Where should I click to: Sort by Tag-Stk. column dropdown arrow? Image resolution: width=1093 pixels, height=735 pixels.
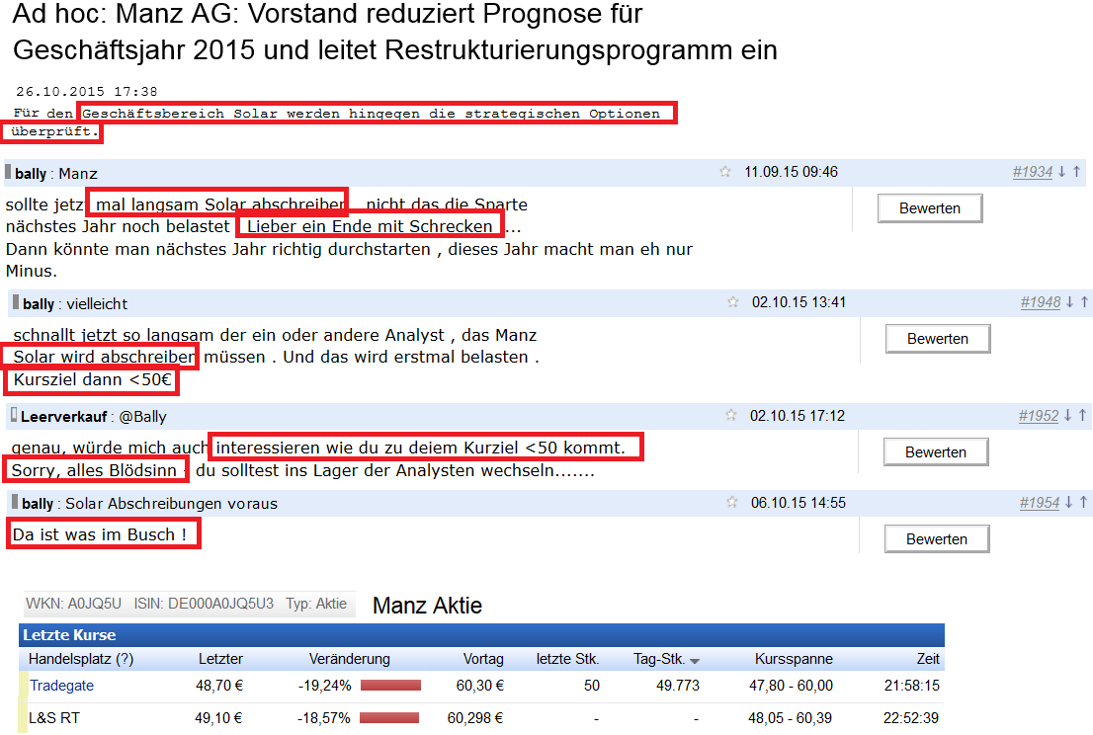695,661
